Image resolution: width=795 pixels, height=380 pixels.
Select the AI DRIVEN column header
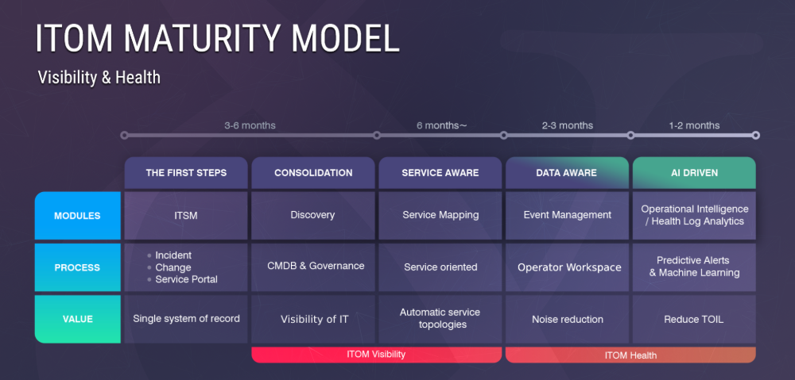(x=694, y=172)
